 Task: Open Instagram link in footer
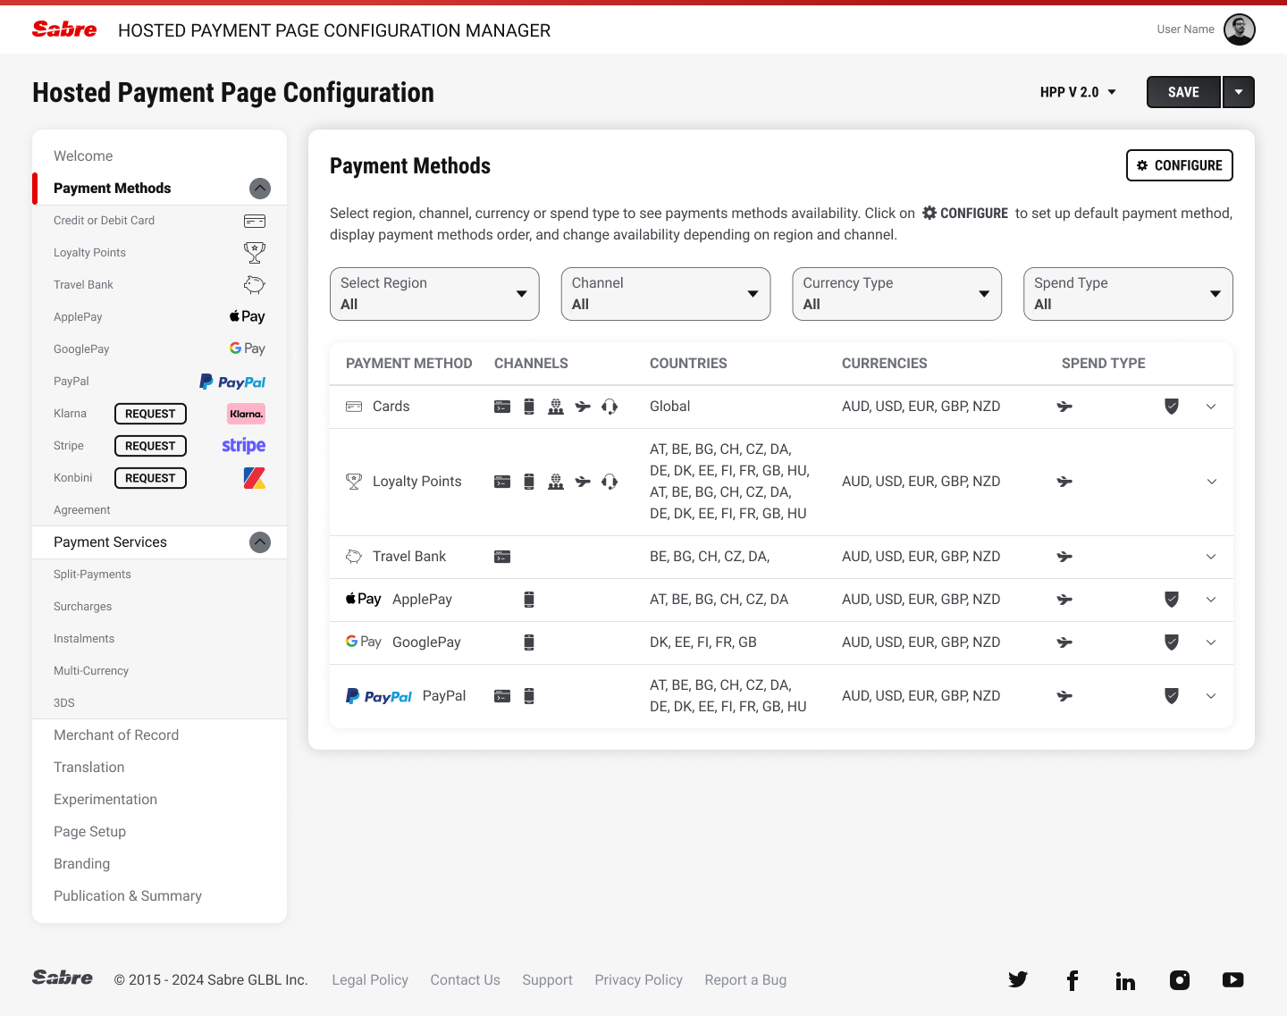point(1180,980)
